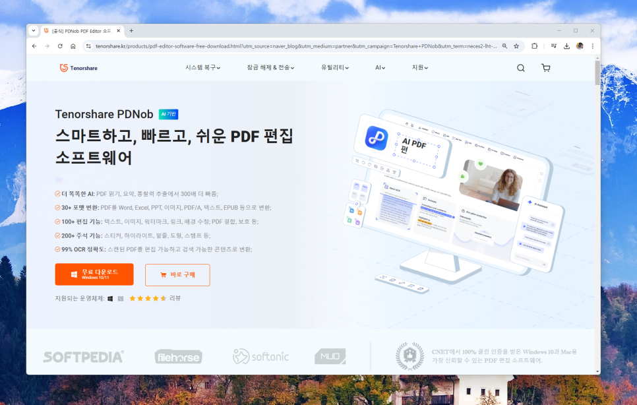Click the 무료 다운로드 button

click(x=94, y=274)
